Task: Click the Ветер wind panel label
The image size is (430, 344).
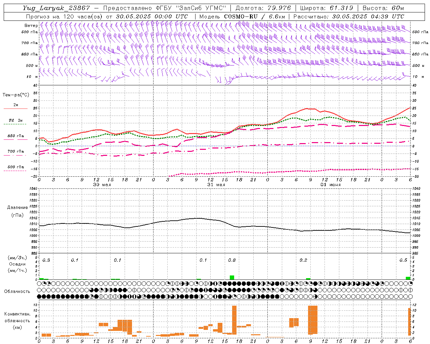Action: pyautogui.click(x=31, y=26)
